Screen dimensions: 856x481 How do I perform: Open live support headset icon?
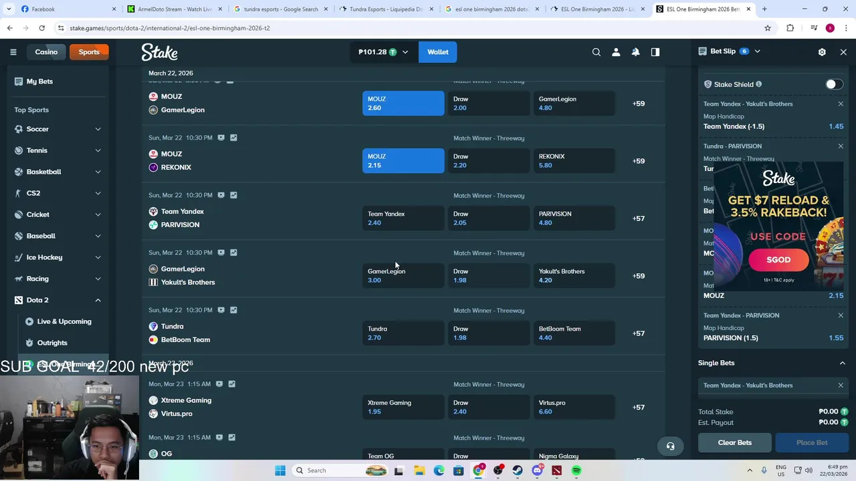pyautogui.click(x=670, y=446)
